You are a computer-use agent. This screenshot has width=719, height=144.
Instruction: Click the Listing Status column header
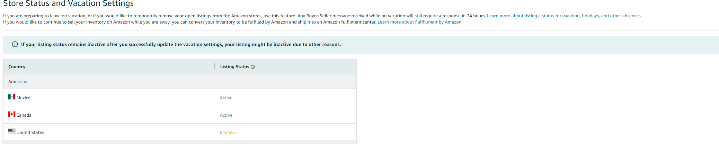[x=234, y=67]
